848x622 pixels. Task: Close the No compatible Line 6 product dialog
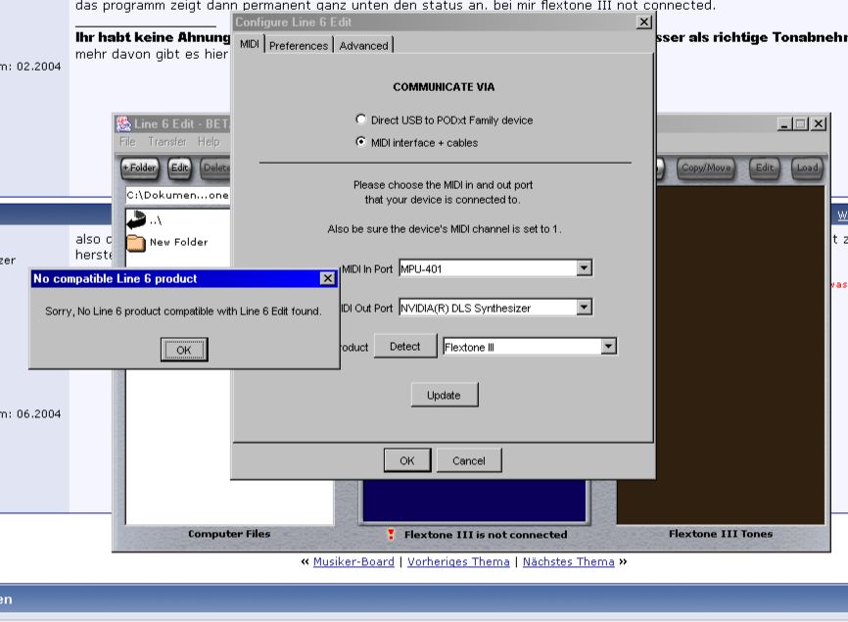click(328, 278)
